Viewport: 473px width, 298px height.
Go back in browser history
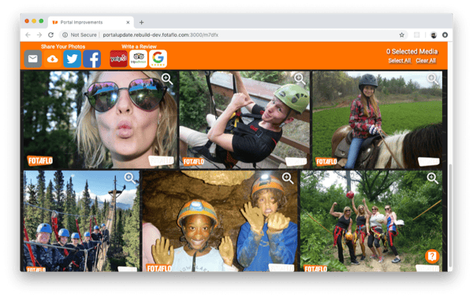(x=28, y=35)
